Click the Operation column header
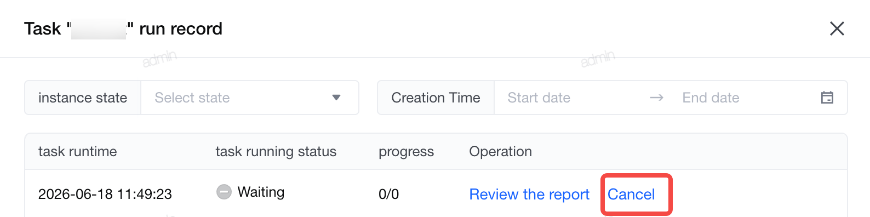 coord(501,152)
